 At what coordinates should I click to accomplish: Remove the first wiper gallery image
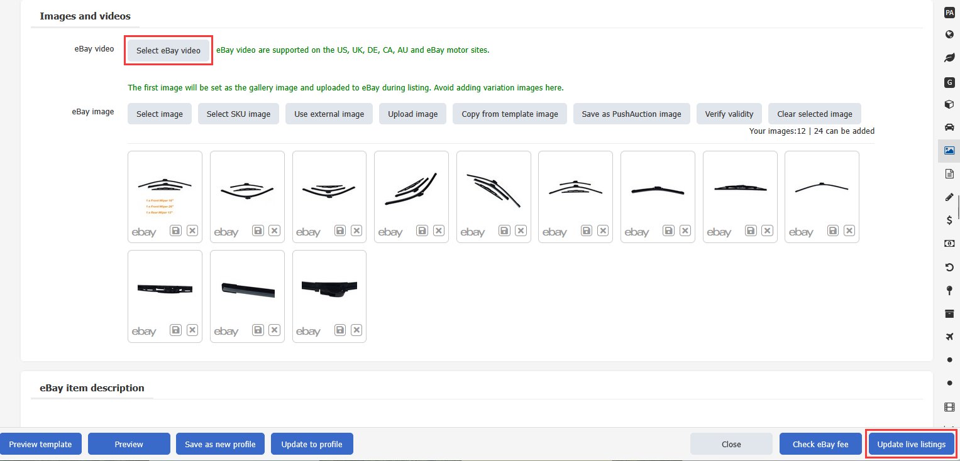(x=192, y=230)
